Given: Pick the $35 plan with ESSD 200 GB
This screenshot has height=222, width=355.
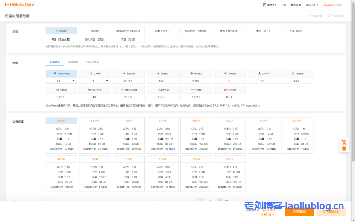Looking at the screenshot, I should pos(230,135).
